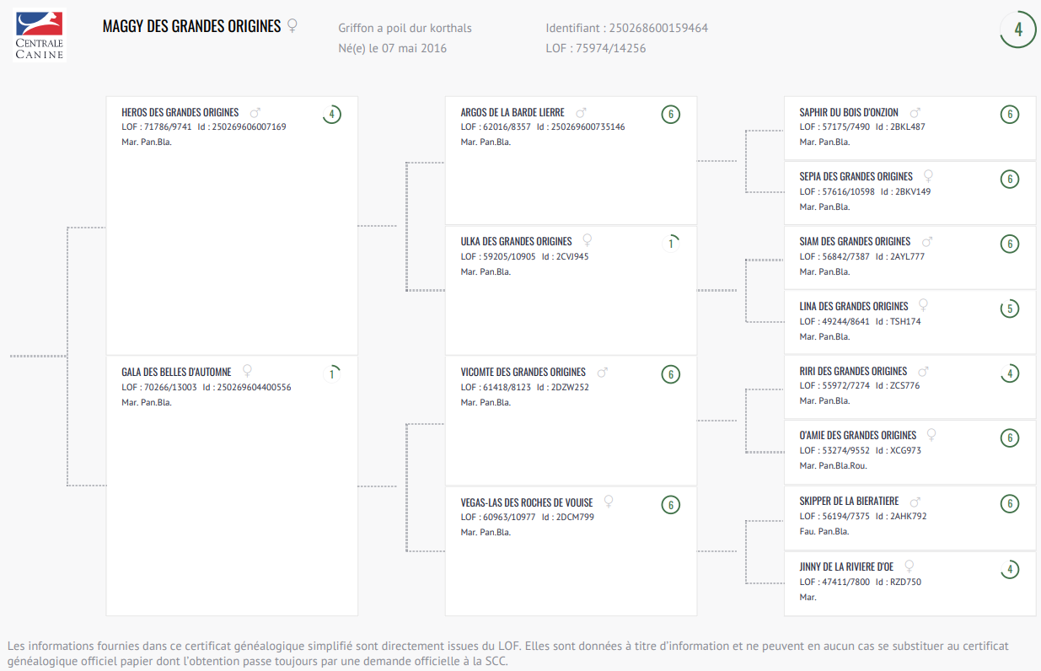Click the rating badge 4 on Riri des Grandes Origines
Image resolution: width=1041 pixels, height=671 pixels.
1009,373
